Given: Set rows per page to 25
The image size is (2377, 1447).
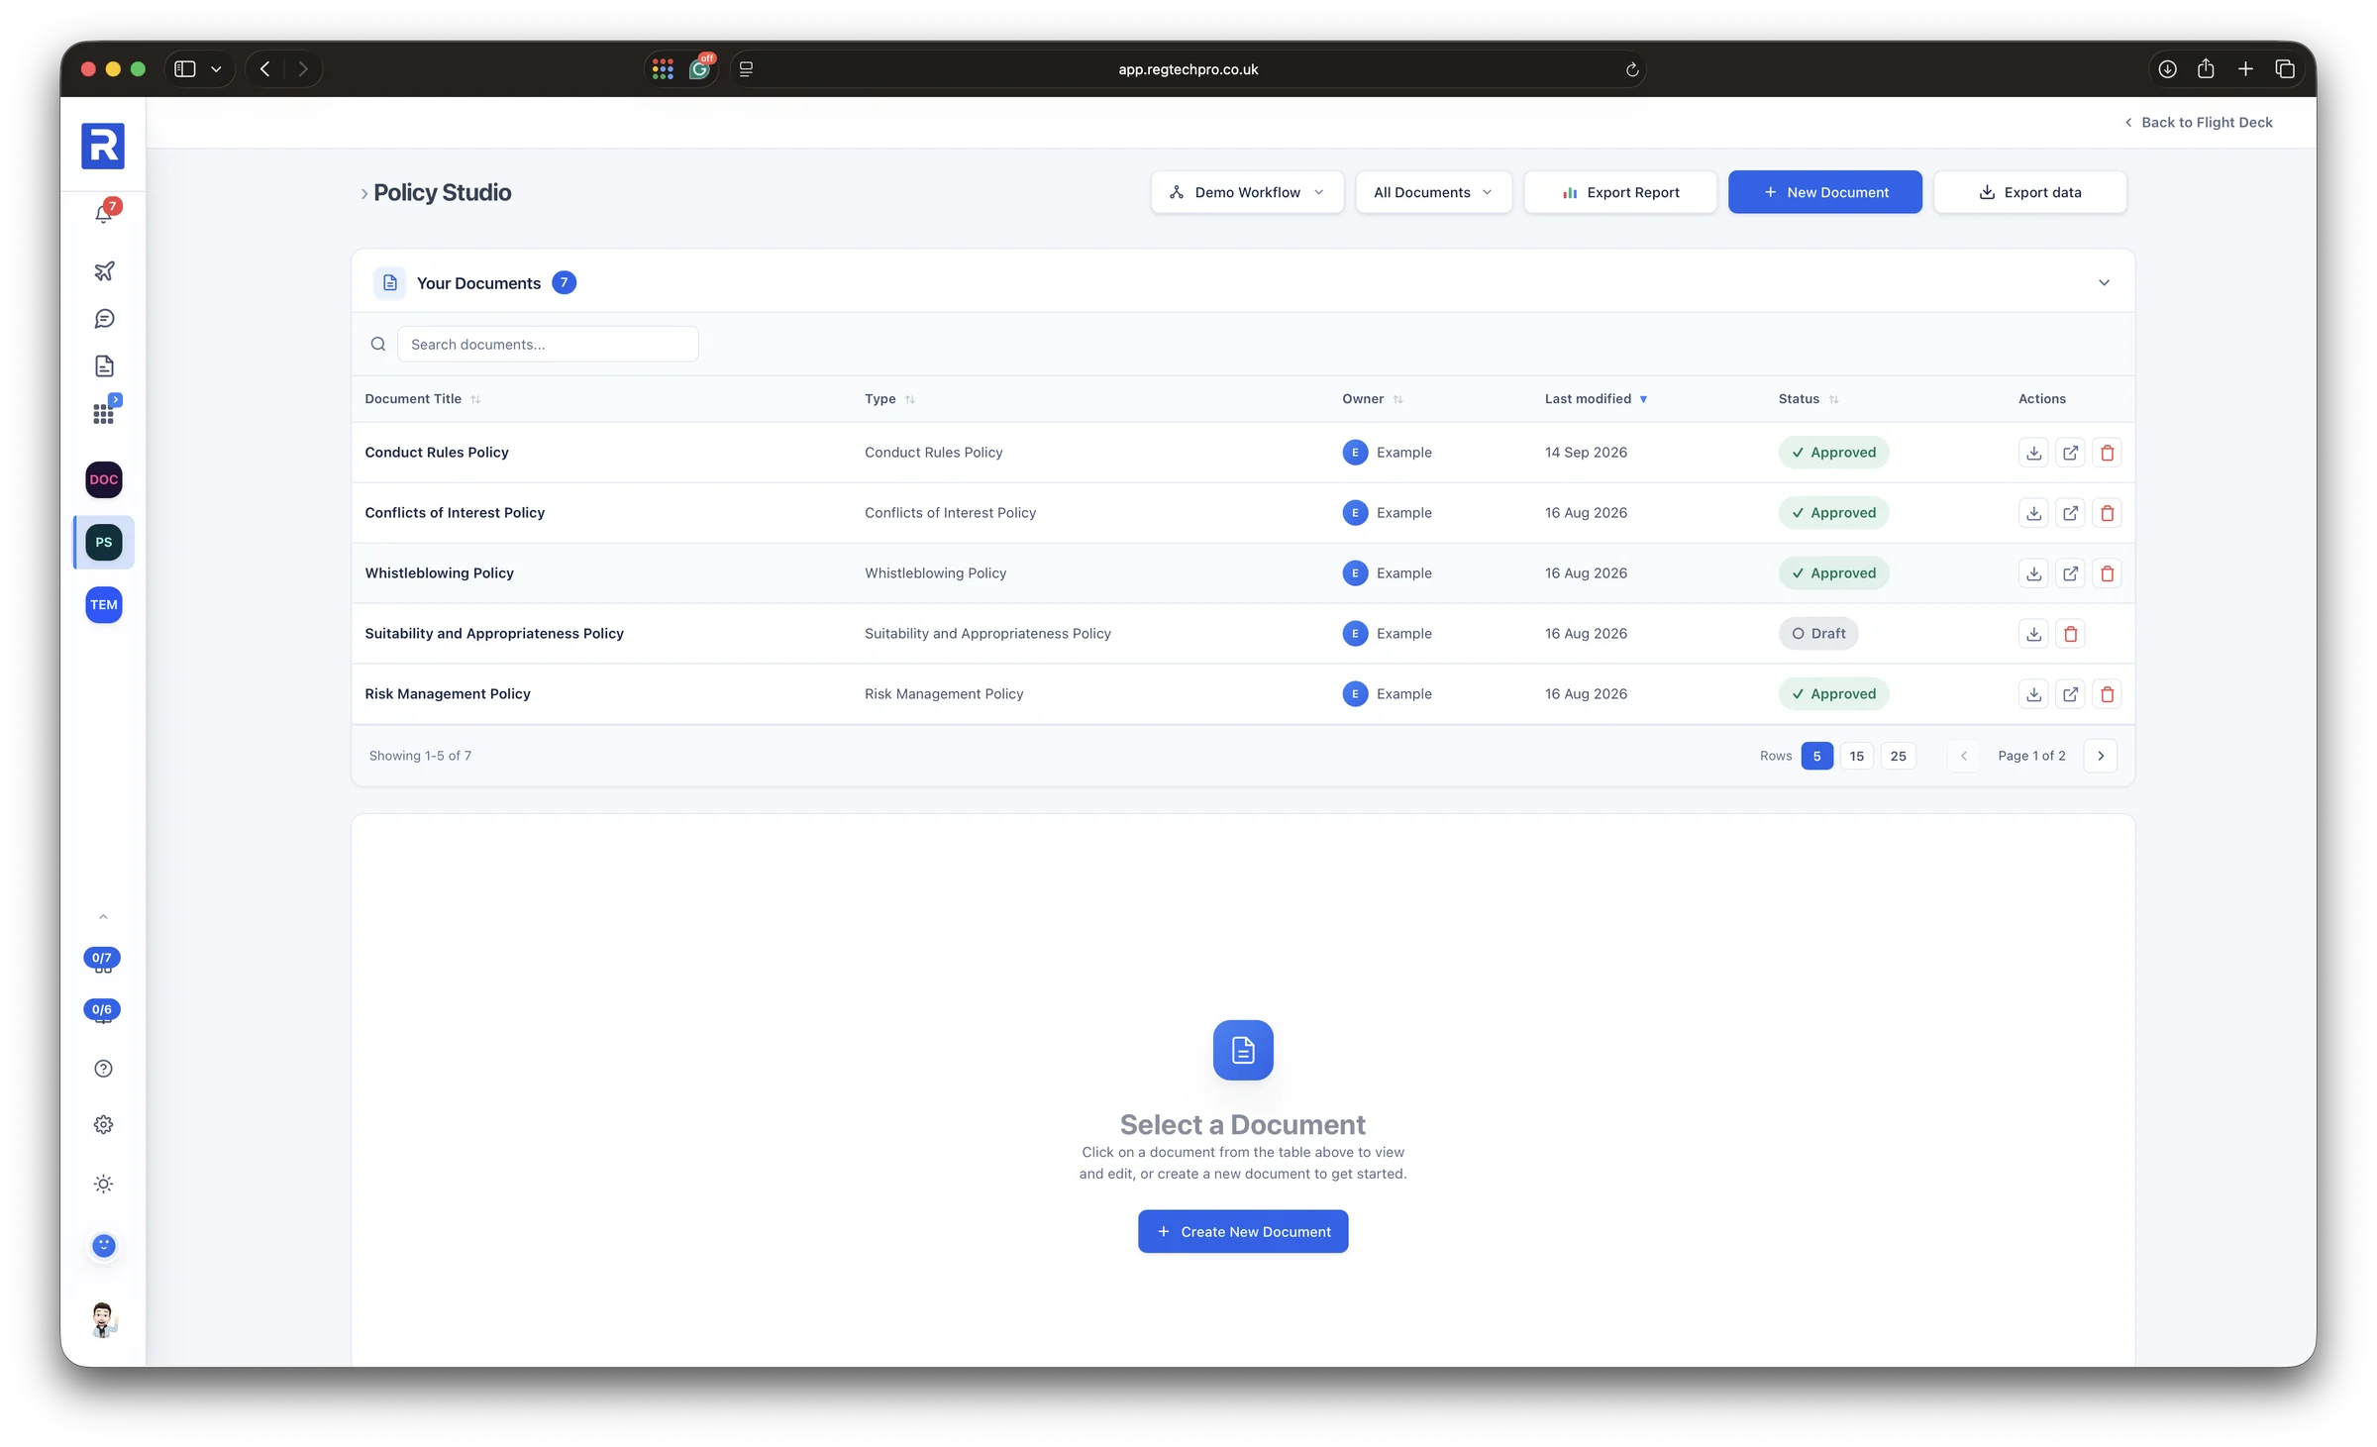Looking at the screenshot, I should point(1898,756).
